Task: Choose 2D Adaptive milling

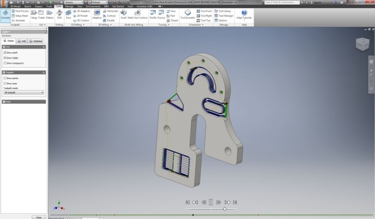Action: point(81,11)
